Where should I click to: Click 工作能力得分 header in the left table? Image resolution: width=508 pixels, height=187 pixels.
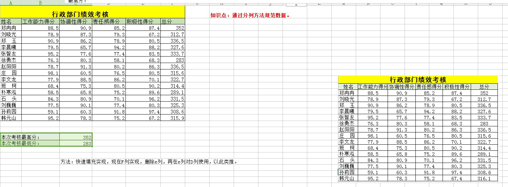40,22
